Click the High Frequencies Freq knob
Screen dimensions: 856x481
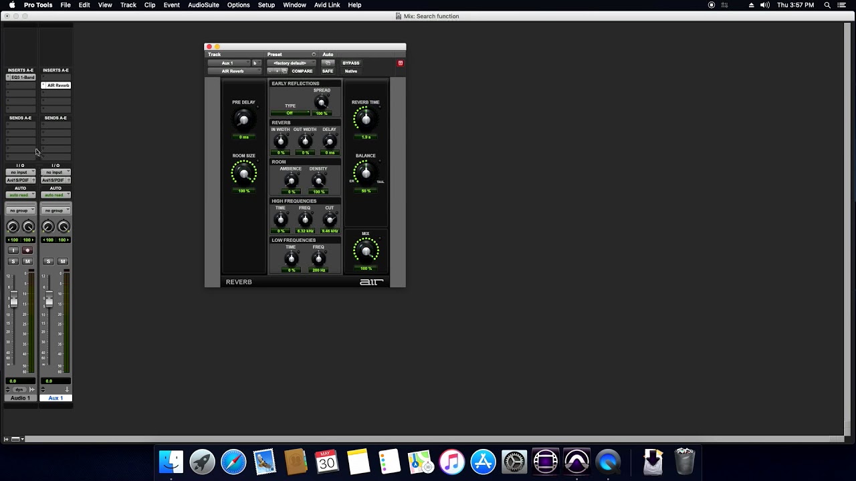[305, 220]
